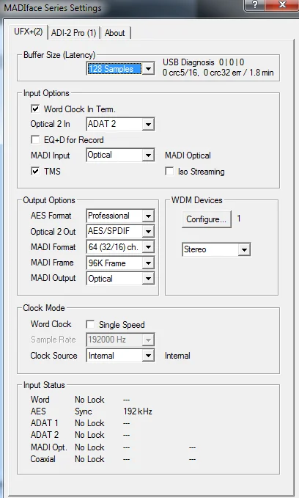Open the MADI Frame dropdown
This screenshot has height=498, width=299.
(120, 263)
